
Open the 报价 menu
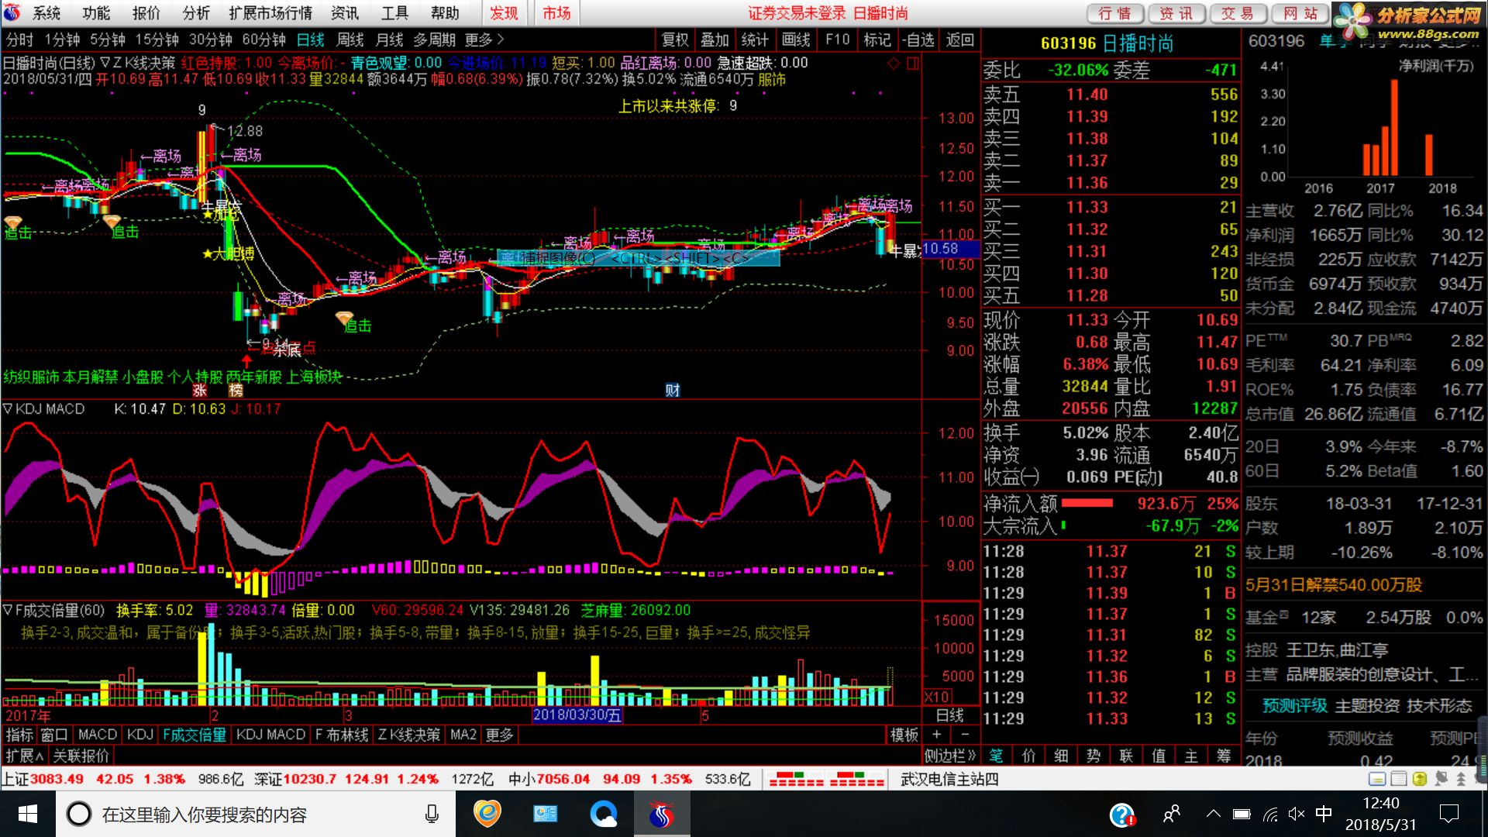(x=146, y=13)
